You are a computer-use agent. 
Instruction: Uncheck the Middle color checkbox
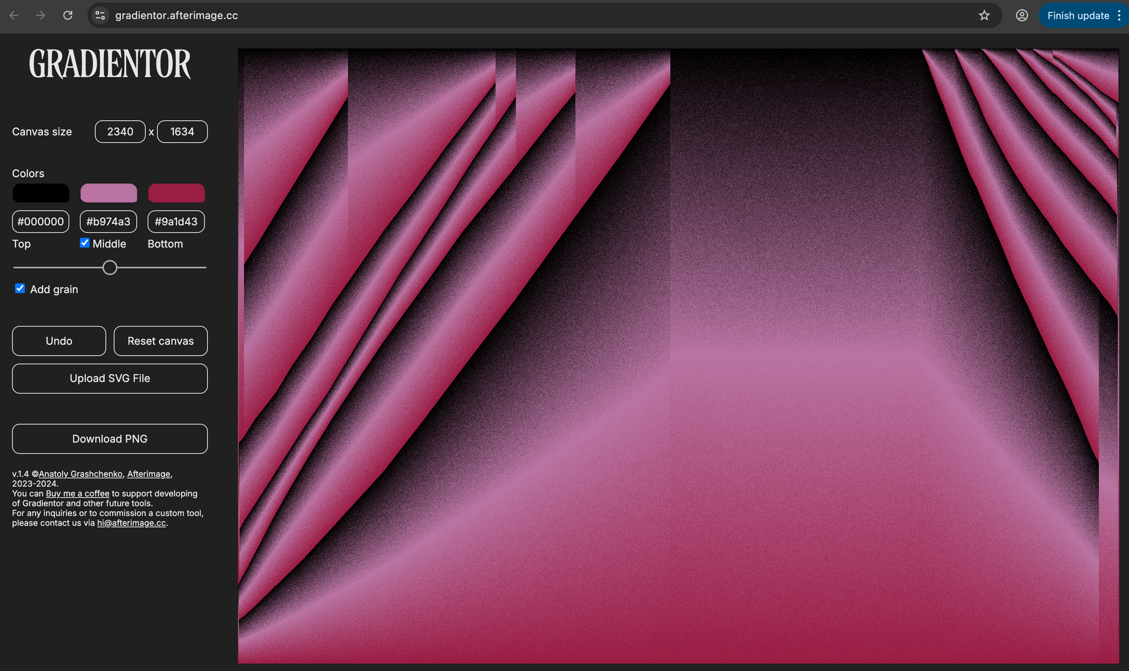click(85, 243)
